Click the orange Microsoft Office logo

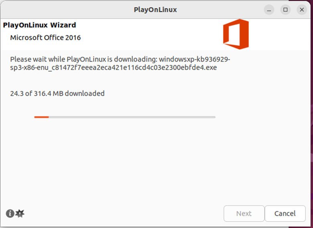pos(236,34)
